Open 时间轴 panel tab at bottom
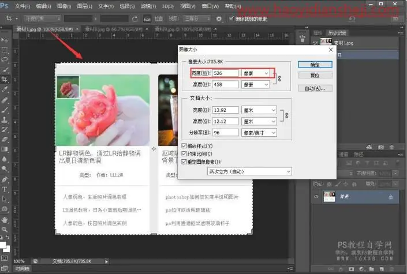 pyautogui.click(x=23, y=269)
